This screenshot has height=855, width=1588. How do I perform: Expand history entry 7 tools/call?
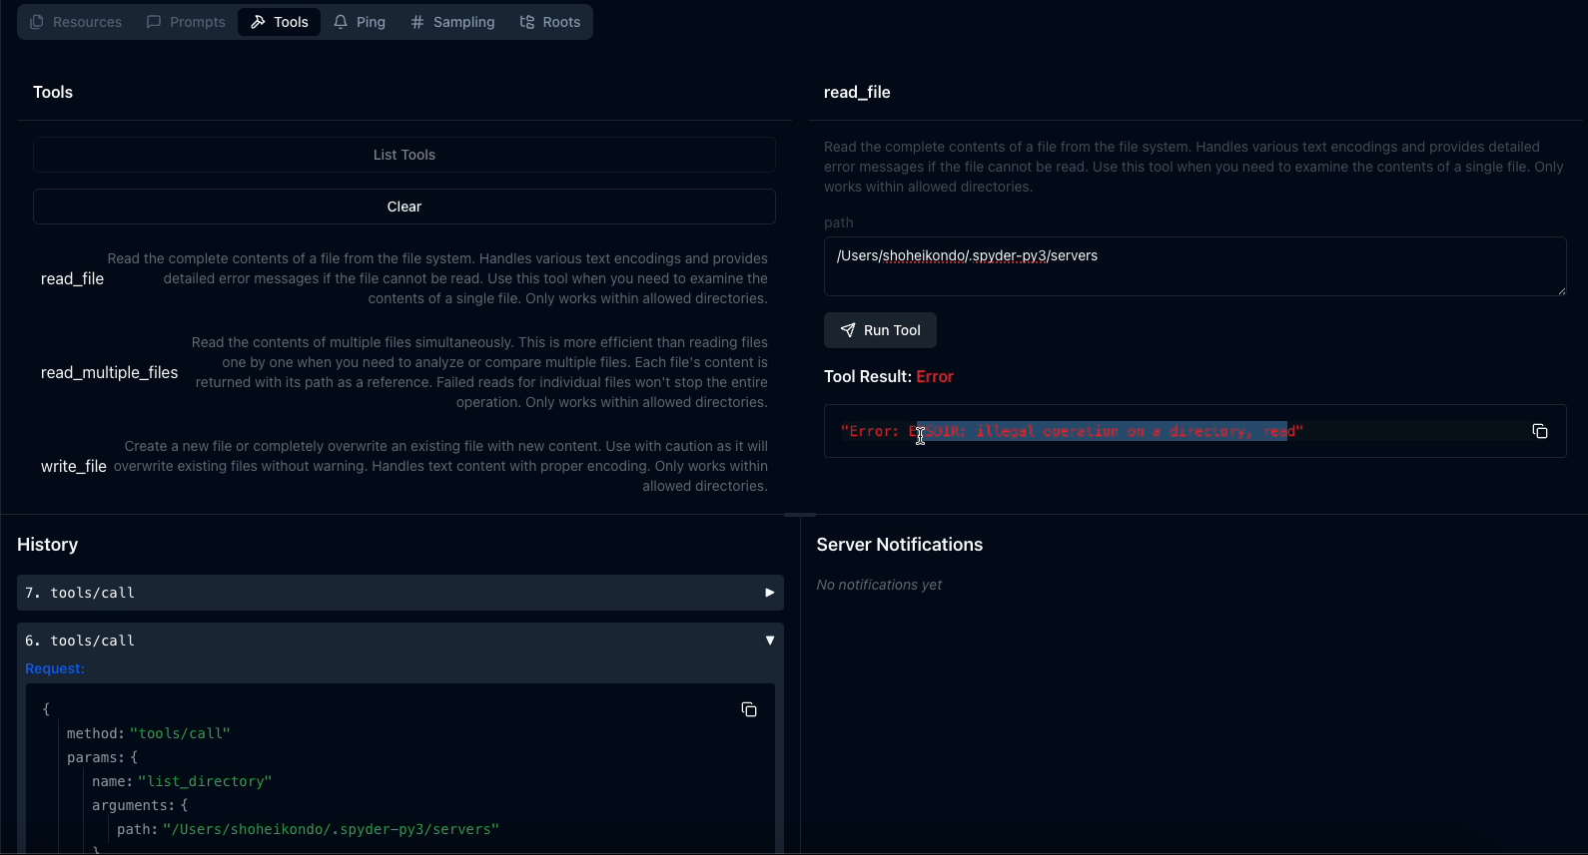769,593
